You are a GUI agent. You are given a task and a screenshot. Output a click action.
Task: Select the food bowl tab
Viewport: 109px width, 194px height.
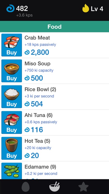(54, 186)
